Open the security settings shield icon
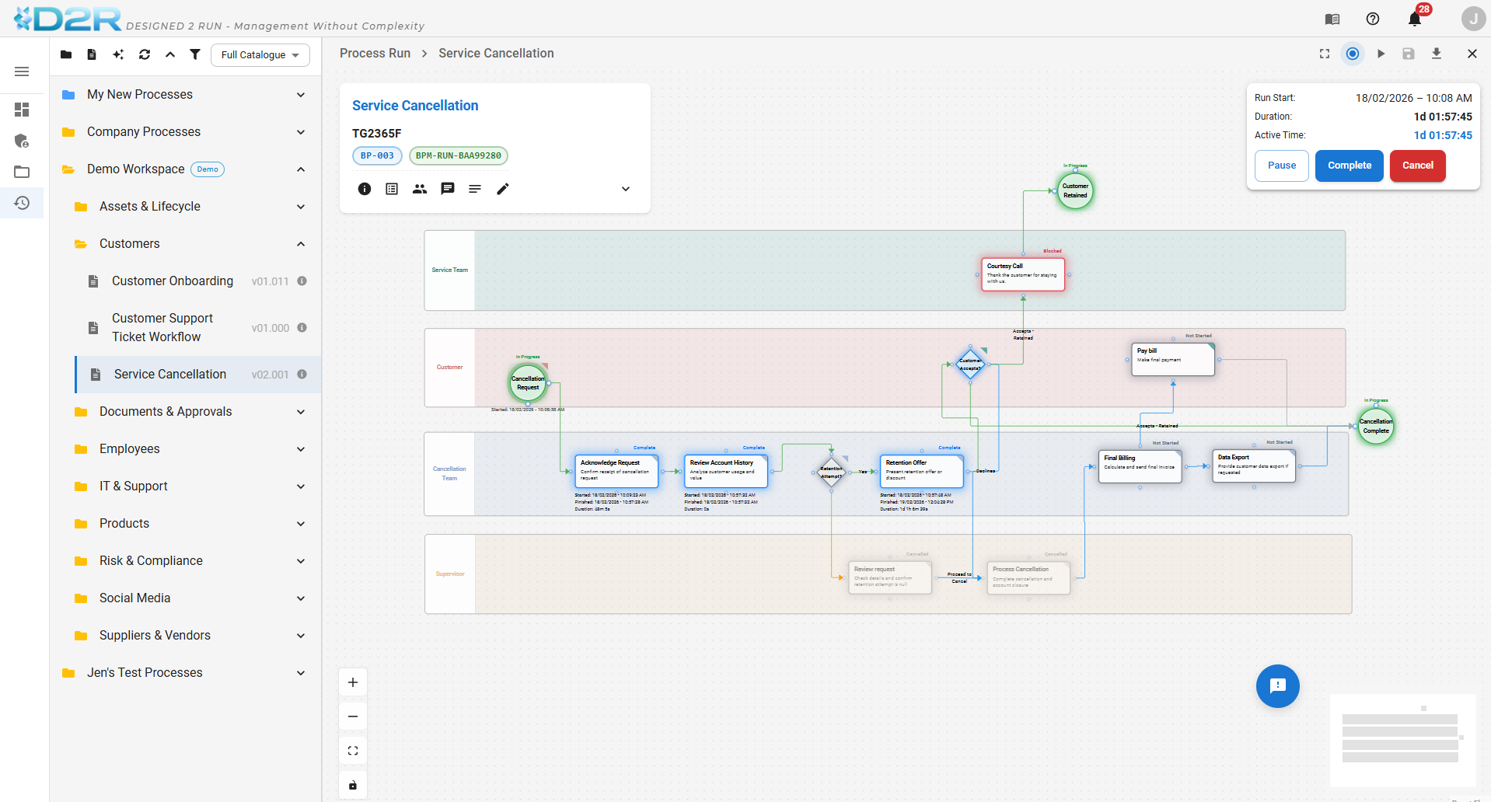This screenshot has width=1491, height=802. click(22, 141)
